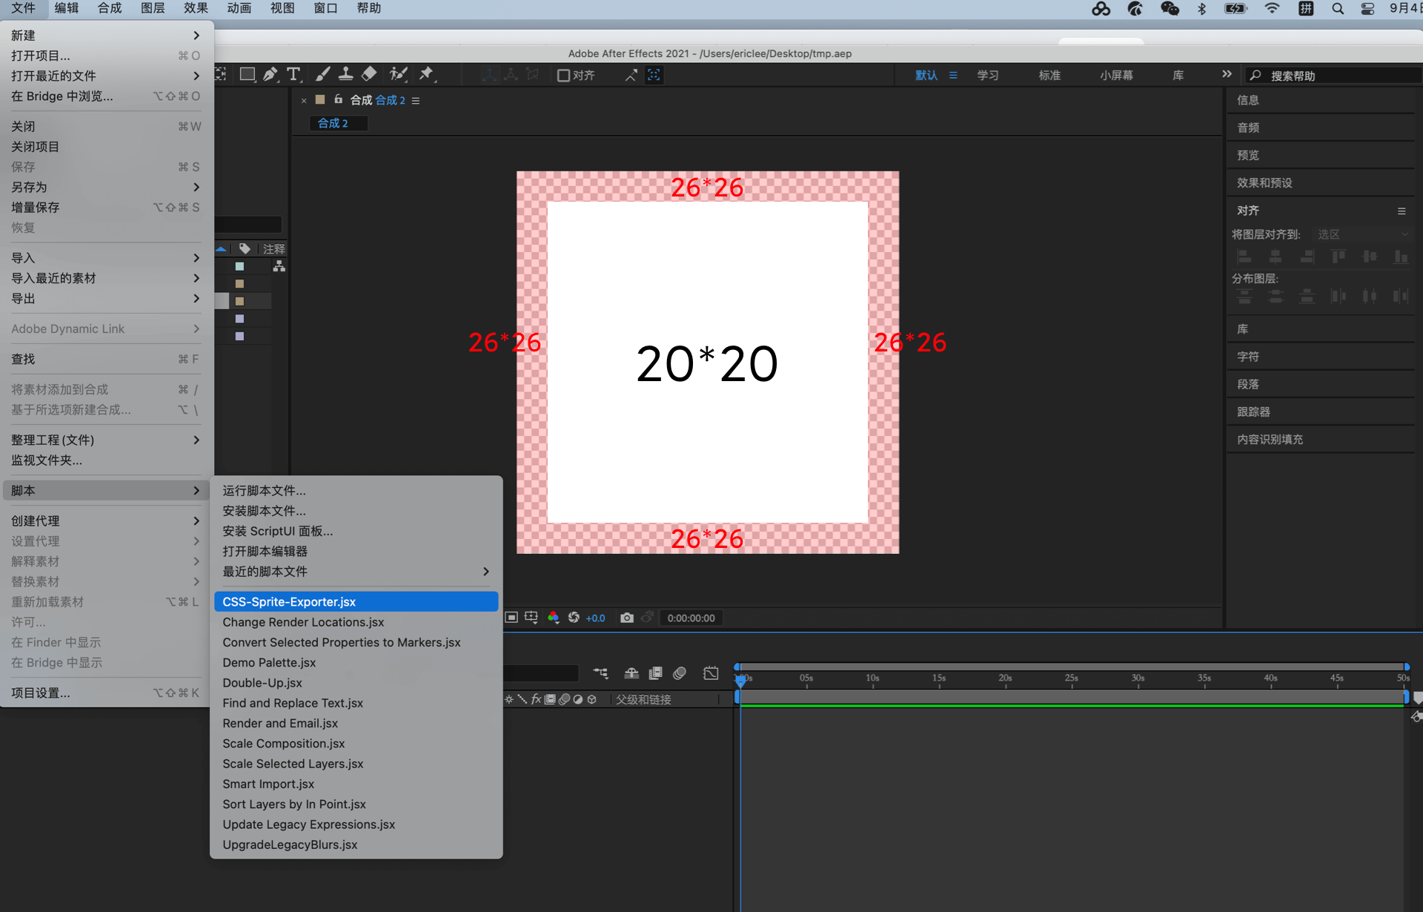Click the local axis mode icon

(x=489, y=75)
